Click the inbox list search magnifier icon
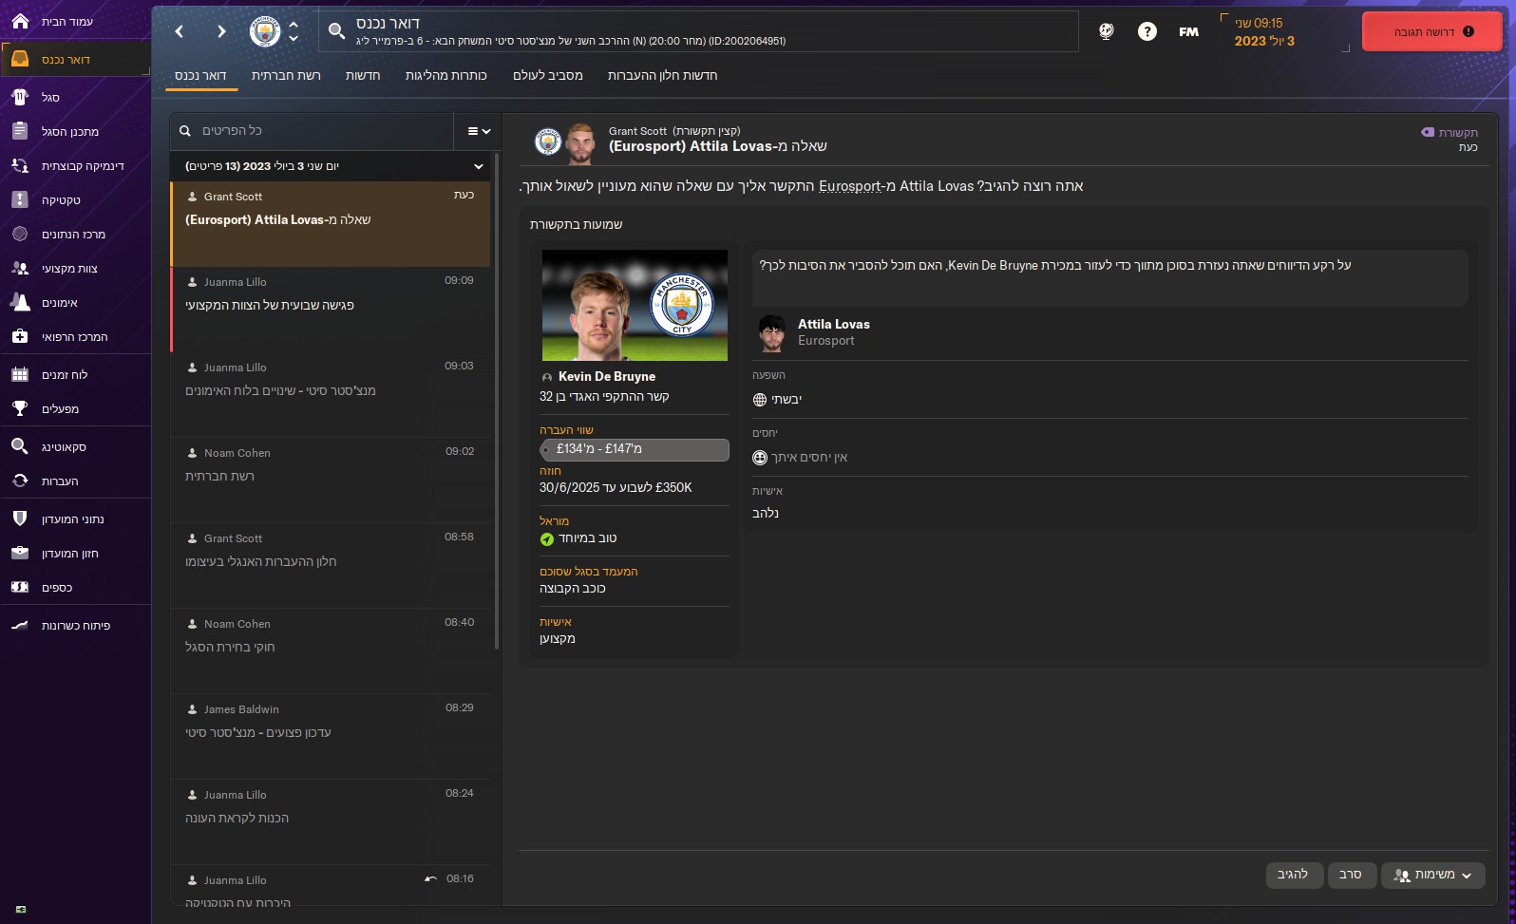The image size is (1516, 924). 185,131
